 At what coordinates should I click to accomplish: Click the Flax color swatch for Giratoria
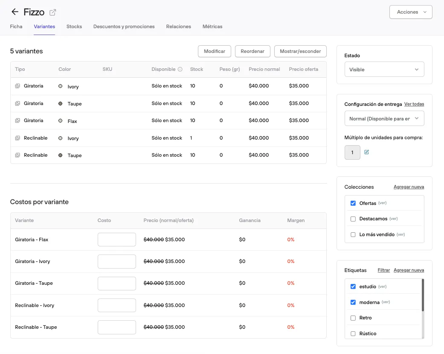(60, 121)
